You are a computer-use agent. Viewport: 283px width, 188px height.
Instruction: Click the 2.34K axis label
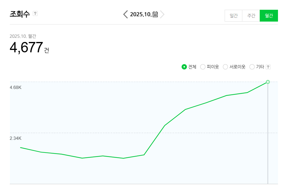(16, 138)
